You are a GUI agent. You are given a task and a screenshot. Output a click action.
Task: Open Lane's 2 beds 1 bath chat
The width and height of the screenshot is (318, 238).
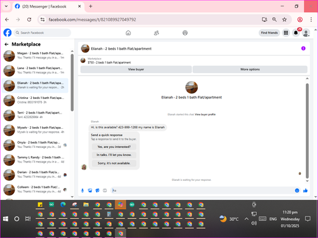click(x=35, y=70)
